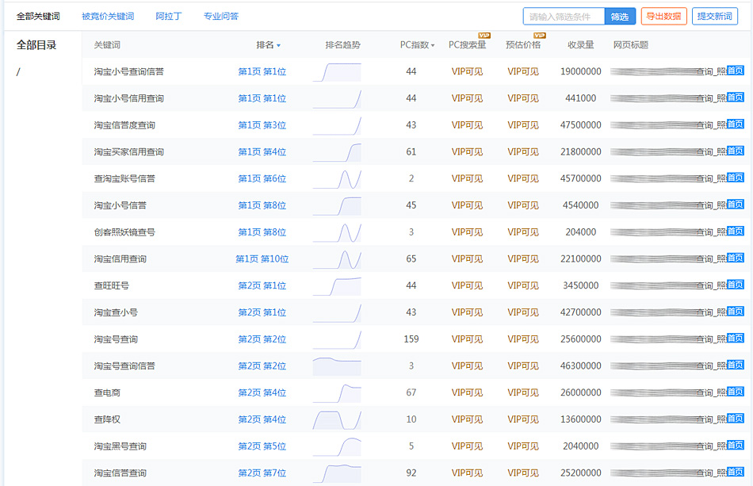Open 第2页 第7位 rank link
This screenshot has height=486, width=753.
coord(262,473)
